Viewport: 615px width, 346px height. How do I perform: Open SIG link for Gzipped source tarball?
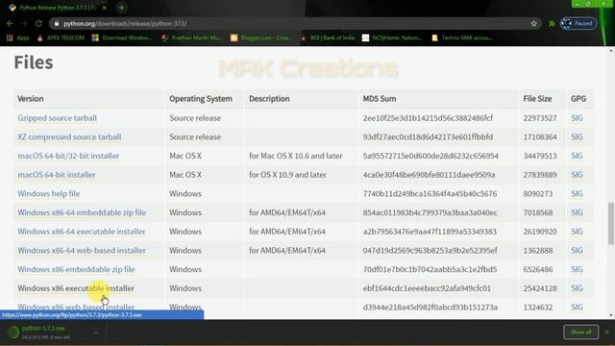click(x=577, y=118)
